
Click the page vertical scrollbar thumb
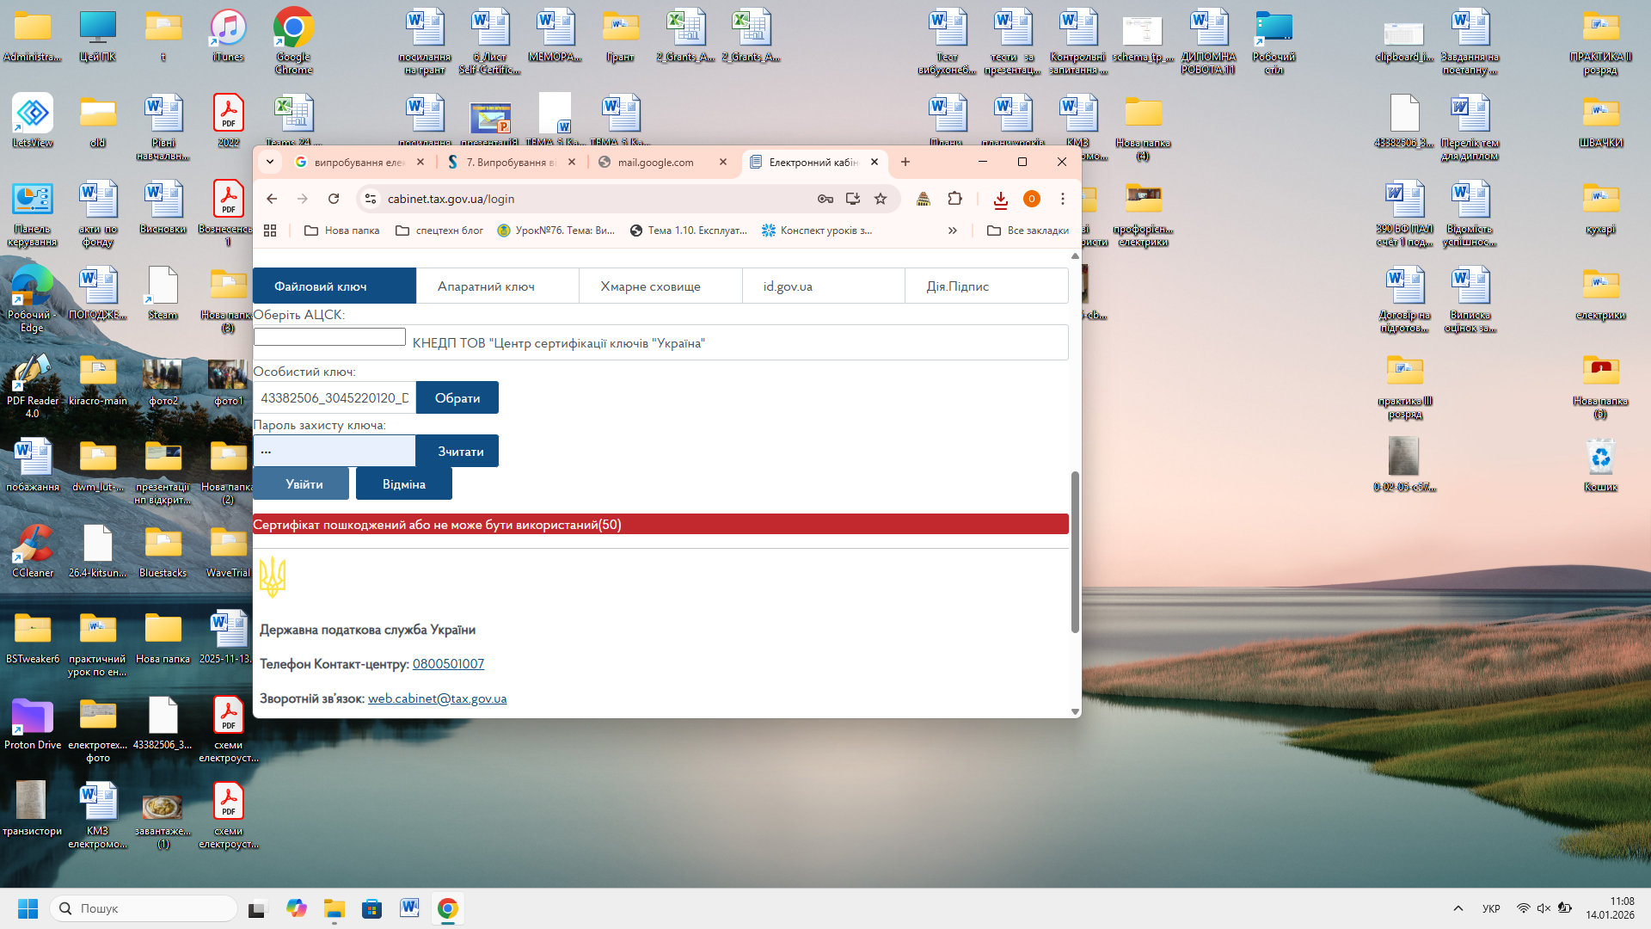(1075, 551)
